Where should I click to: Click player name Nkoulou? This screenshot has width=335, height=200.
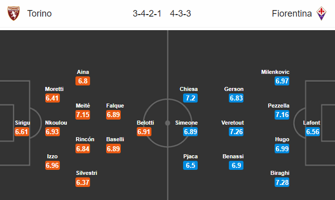(x=56, y=123)
